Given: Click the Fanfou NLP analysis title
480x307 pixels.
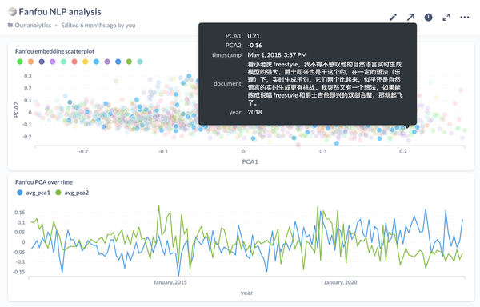Looking at the screenshot, I should pos(60,12).
